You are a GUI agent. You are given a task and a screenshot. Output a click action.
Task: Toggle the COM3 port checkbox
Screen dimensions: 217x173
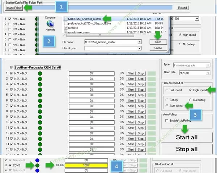10,165
